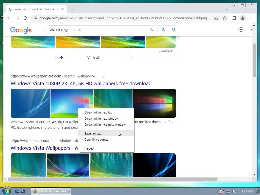Open teal aurora wallpaperflare thumbnail
This screenshot has width=260, height=195.
pyautogui.click(x=113, y=99)
